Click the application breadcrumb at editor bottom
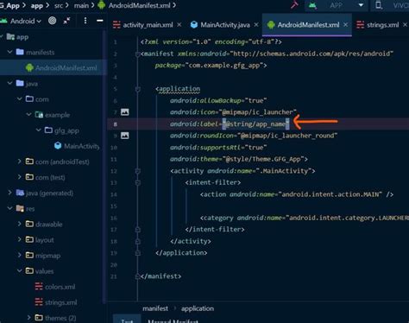Screen dimensions: 409x323 tap(198, 308)
